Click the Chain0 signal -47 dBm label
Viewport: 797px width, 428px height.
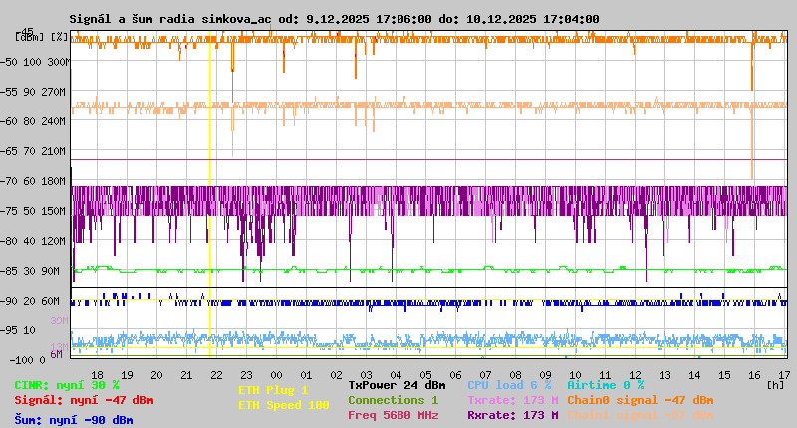pos(640,400)
